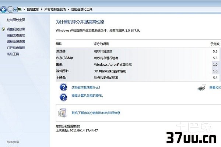Open the 这些数字意味着什么? link
The image size is (221, 147).
click(86, 87)
